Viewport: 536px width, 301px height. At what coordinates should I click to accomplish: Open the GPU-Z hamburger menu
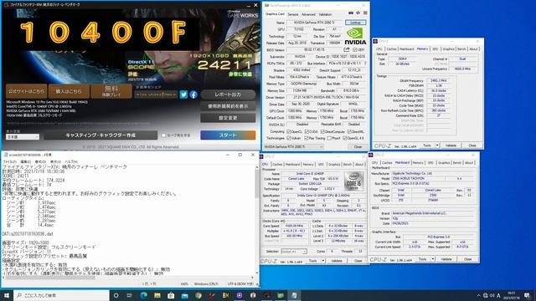(365, 13)
